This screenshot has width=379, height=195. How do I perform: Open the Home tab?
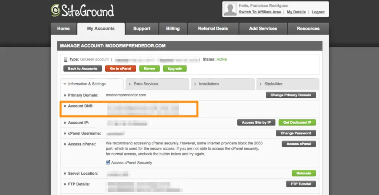63,29
